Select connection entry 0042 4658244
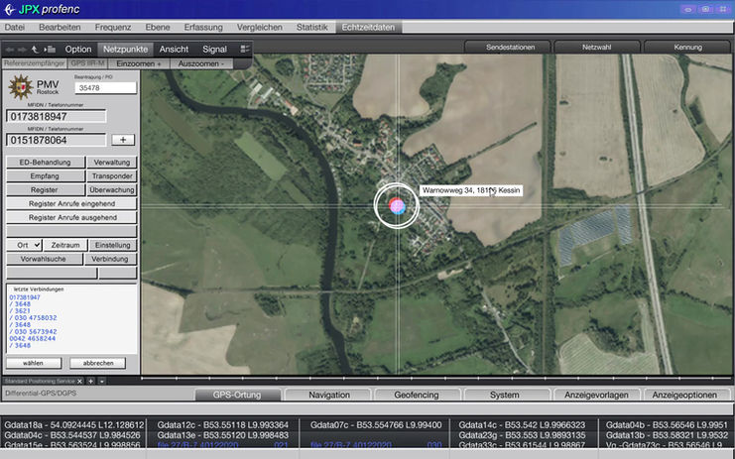This screenshot has width=735, height=459. coord(33,338)
